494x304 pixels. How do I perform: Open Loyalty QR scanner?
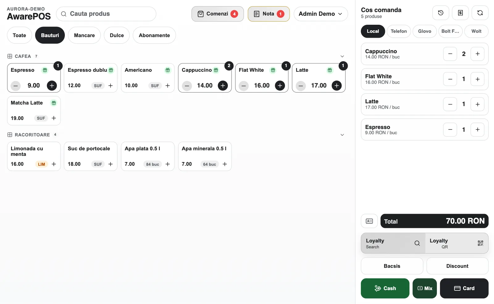[457, 243]
